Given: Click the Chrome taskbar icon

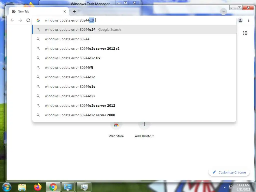Looking at the screenshot, I should coord(53,187).
